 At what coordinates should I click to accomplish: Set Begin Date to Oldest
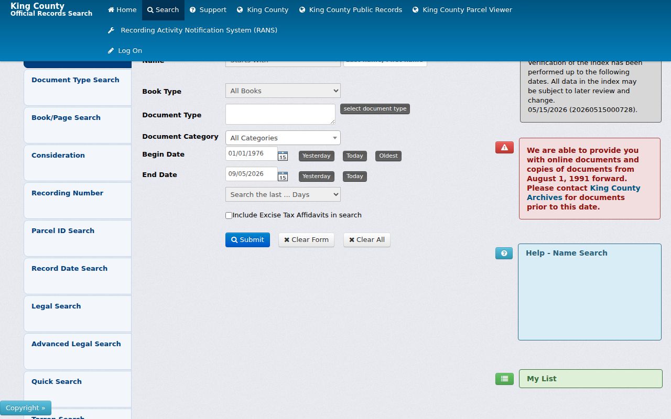click(x=388, y=156)
